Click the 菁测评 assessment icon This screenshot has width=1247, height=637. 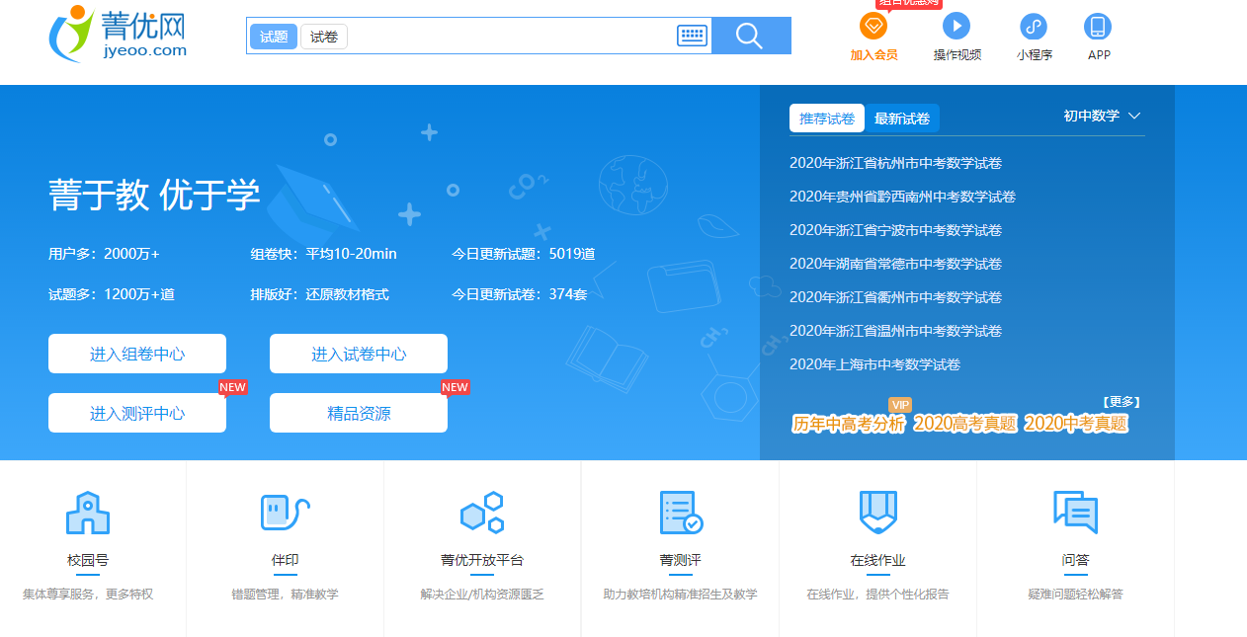pyautogui.click(x=680, y=512)
